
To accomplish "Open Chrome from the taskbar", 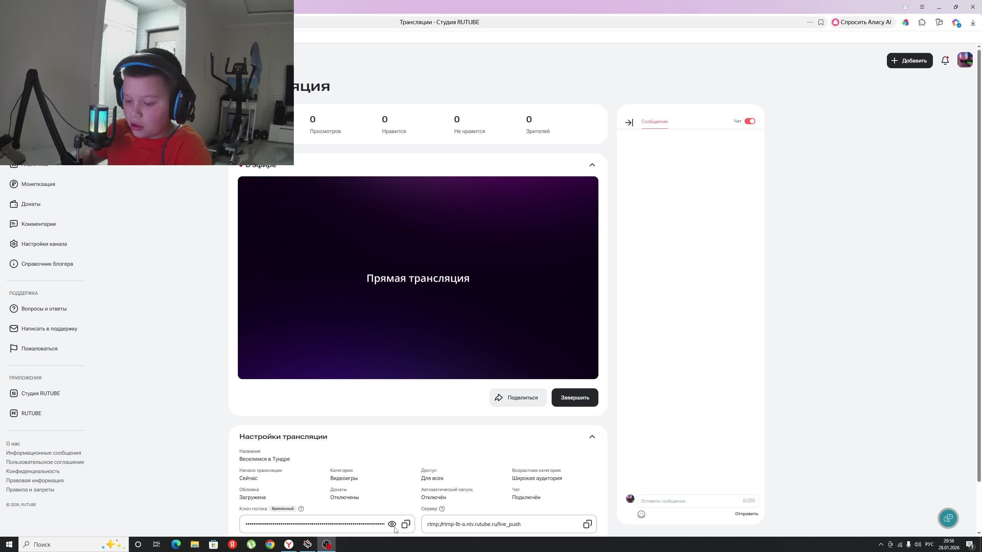I will click(x=270, y=544).
